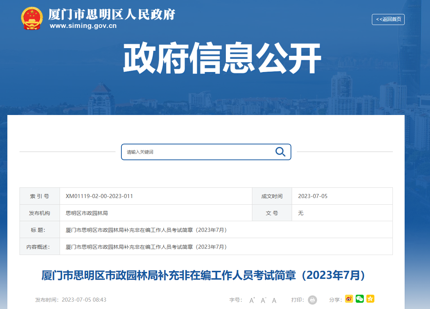Click the <<返回首页 button

point(388,19)
